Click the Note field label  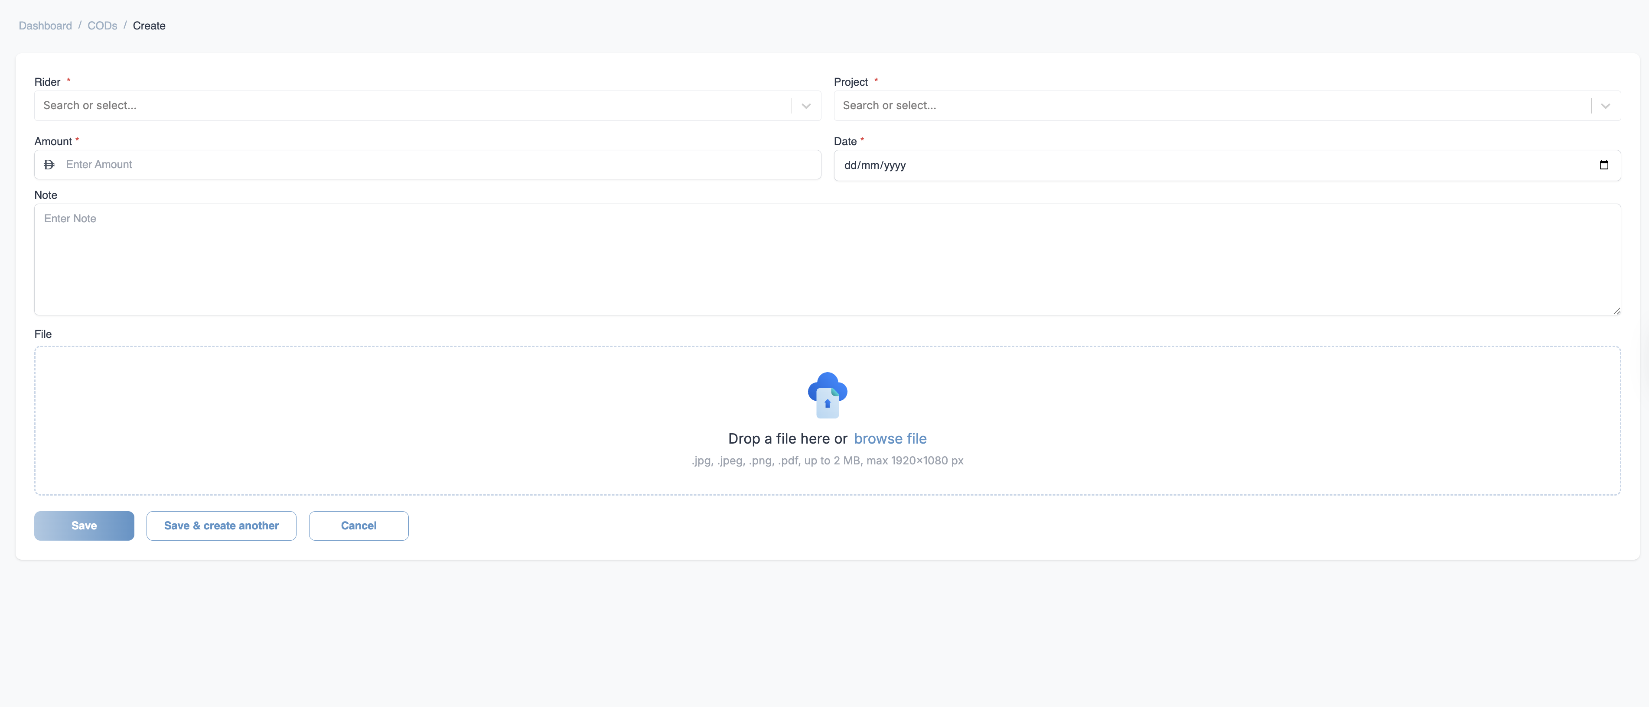46,195
